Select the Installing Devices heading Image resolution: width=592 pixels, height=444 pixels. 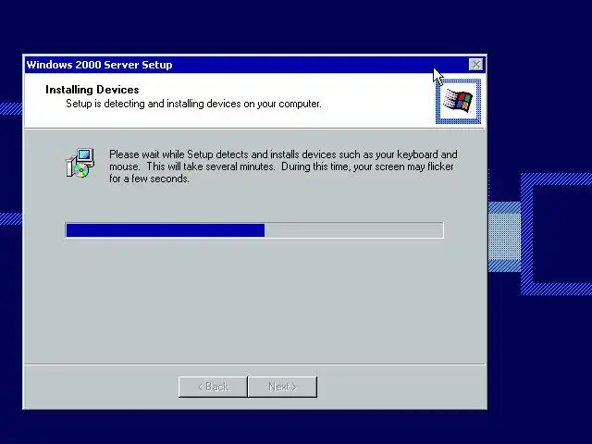pos(92,90)
